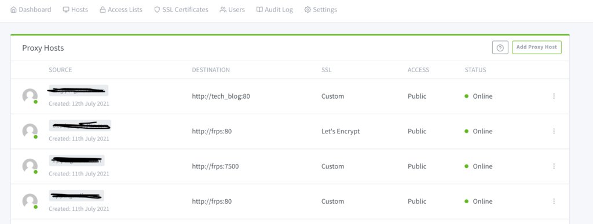The height and width of the screenshot is (224, 593).
Task: Click the Online status in the frps:7500 row
Action: click(479, 166)
